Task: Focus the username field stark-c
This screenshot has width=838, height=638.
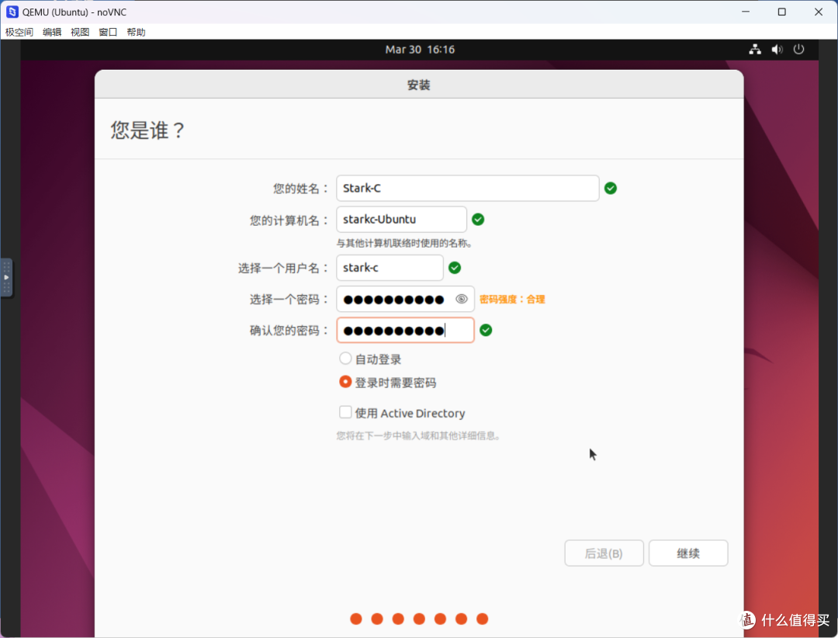Action: pos(390,268)
